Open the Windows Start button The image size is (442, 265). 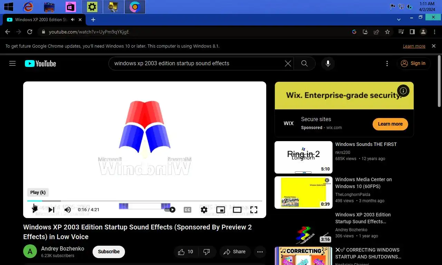[8, 7]
